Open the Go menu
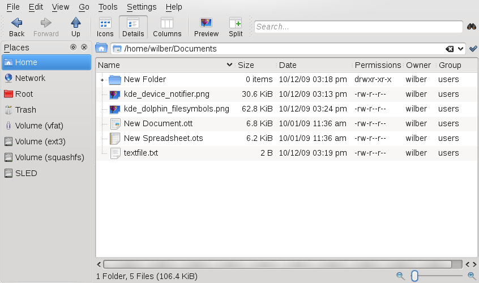Image resolution: width=479 pixels, height=283 pixels. coord(84,7)
